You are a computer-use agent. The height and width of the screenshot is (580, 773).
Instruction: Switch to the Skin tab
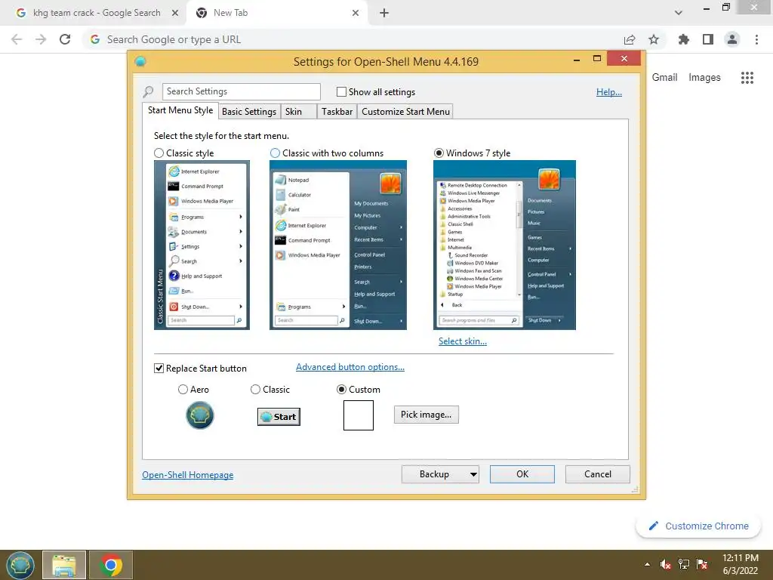tap(298, 112)
